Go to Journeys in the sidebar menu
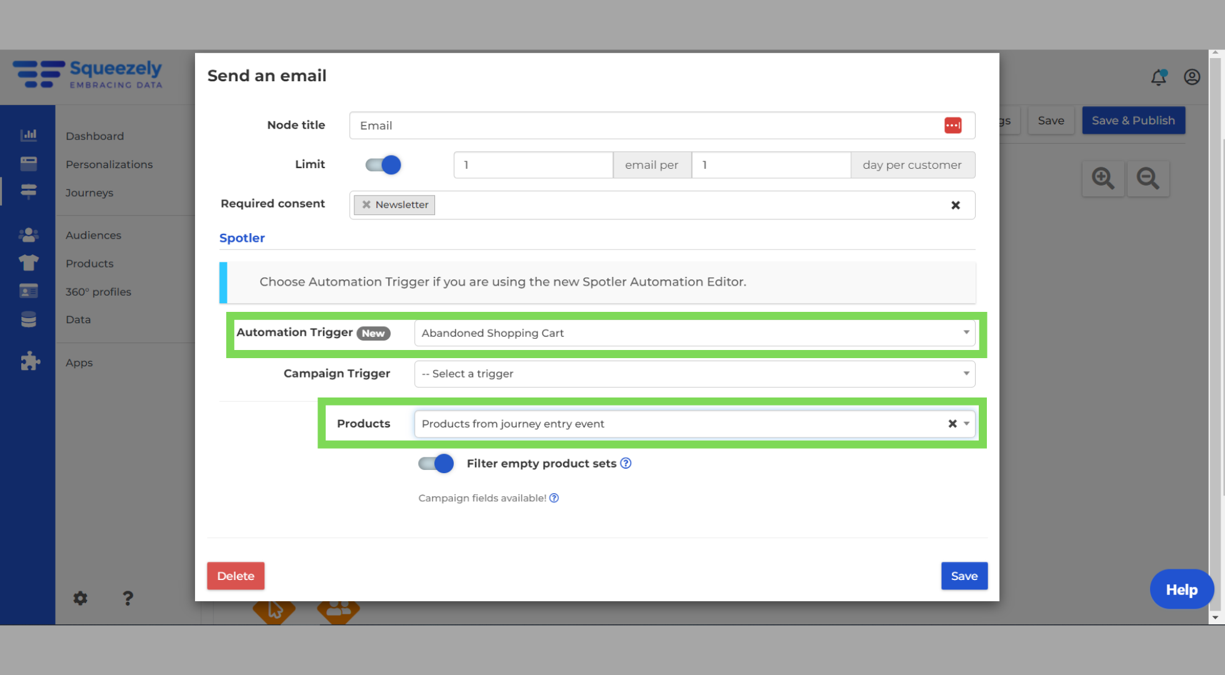Viewport: 1225px width, 675px height. [x=89, y=192]
